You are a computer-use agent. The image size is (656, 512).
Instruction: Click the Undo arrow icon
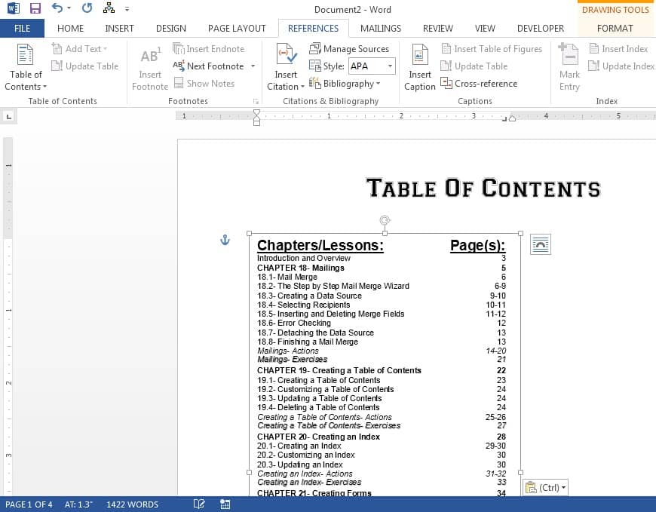[57, 8]
